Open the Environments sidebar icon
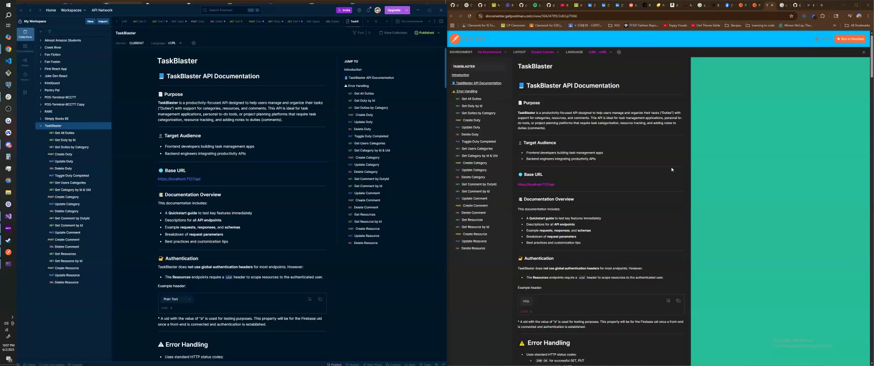Screen dimensions: 874x366 coord(25,48)
